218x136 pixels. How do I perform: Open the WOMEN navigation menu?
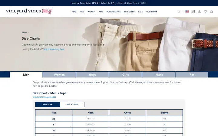91,12
